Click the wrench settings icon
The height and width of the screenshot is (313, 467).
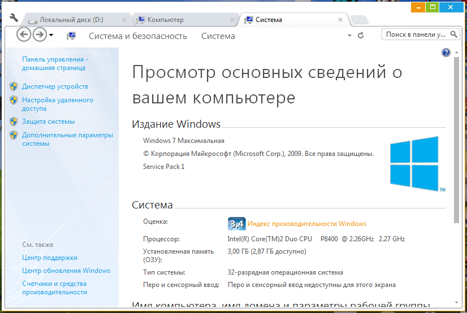[x=14, y=18]
